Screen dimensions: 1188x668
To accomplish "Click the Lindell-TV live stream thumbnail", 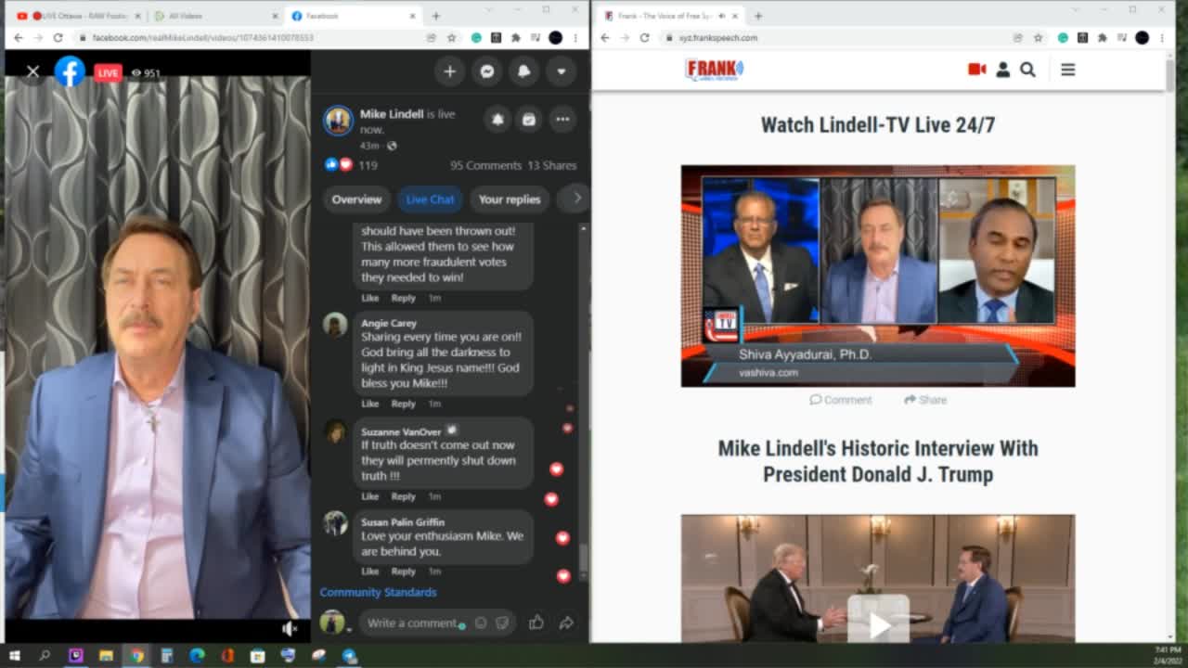I will click(x=878, y=276).
